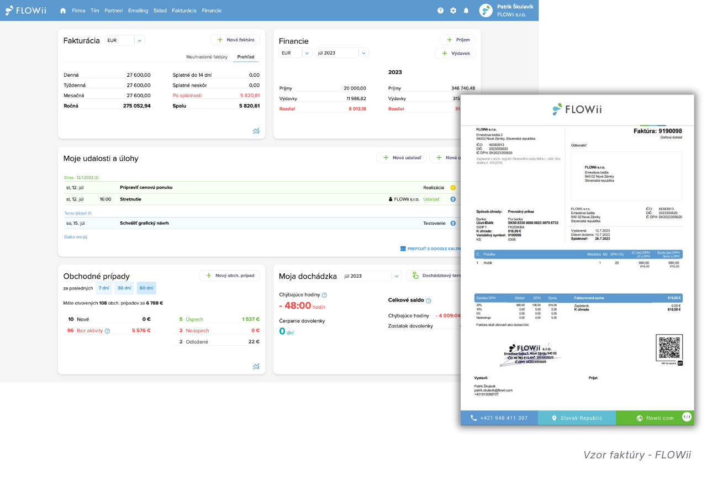Click the yellow status icon on Realizácia row
Screen dimensions: 707x481
click(x=453, y=188)
